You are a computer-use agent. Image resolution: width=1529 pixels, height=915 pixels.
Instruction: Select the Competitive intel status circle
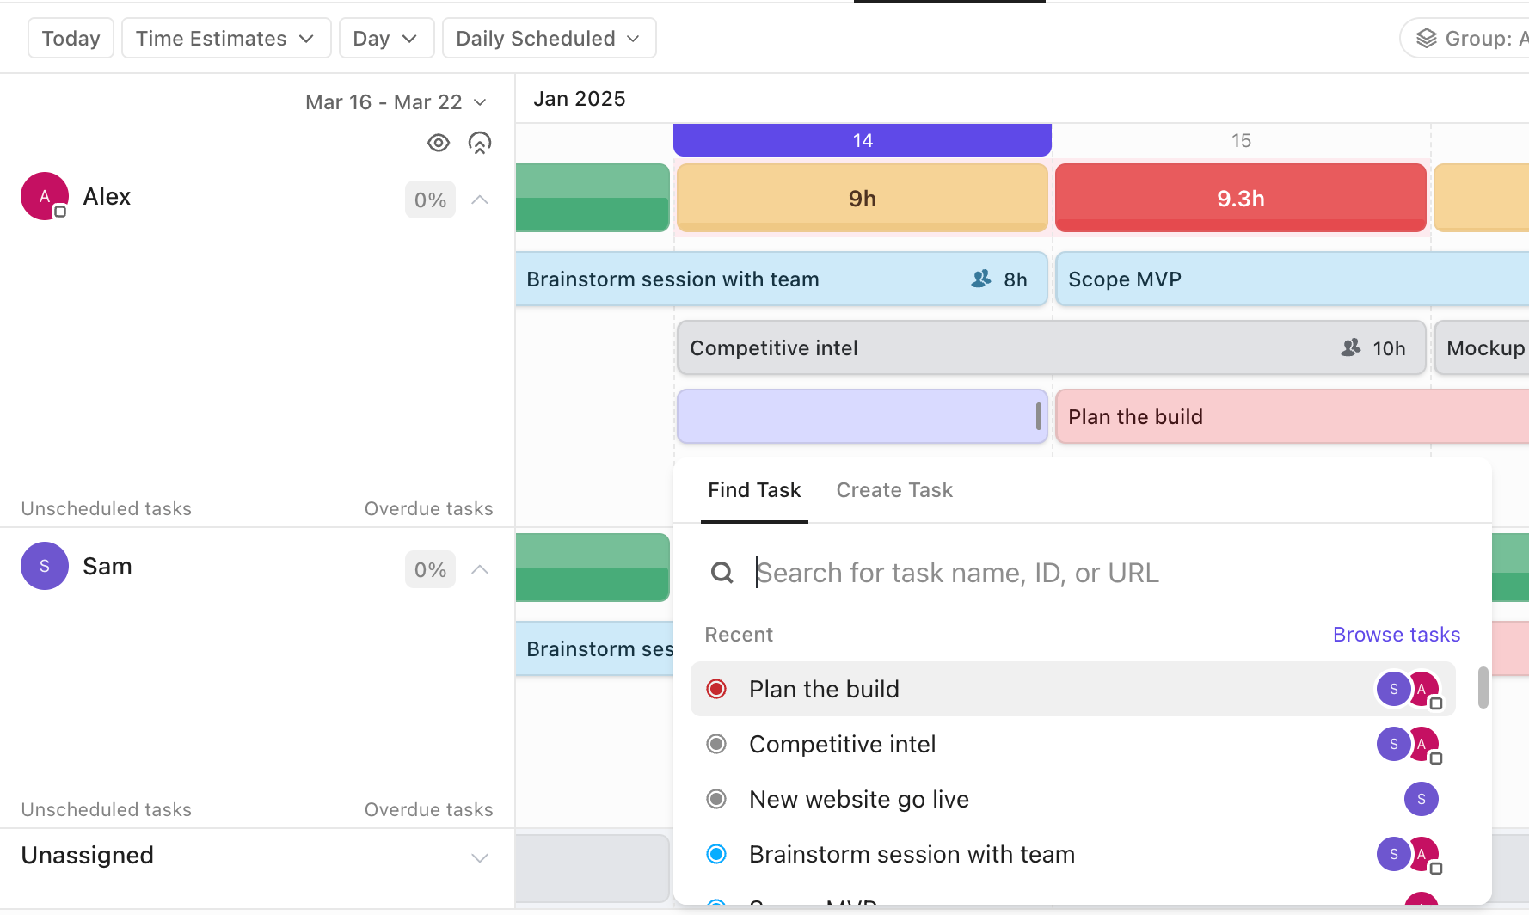click(x=716, y=744)
